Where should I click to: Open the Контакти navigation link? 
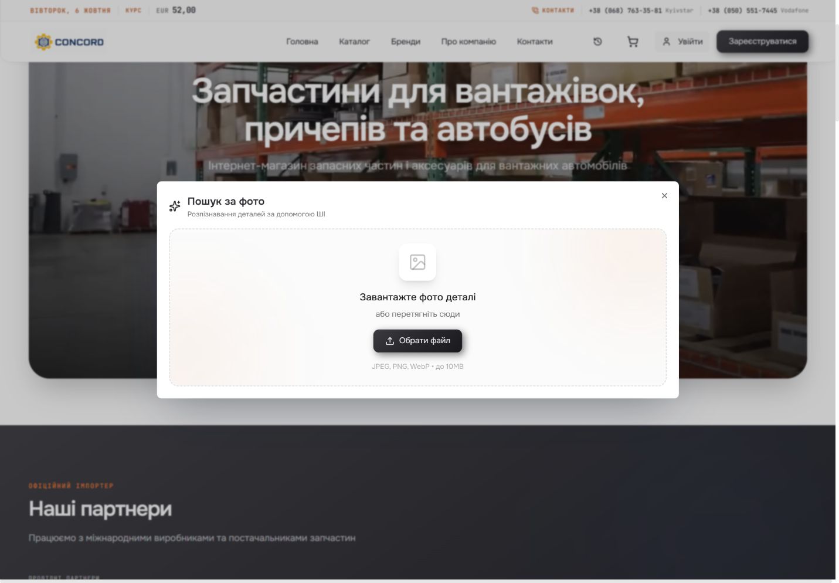tap(535, 42)
